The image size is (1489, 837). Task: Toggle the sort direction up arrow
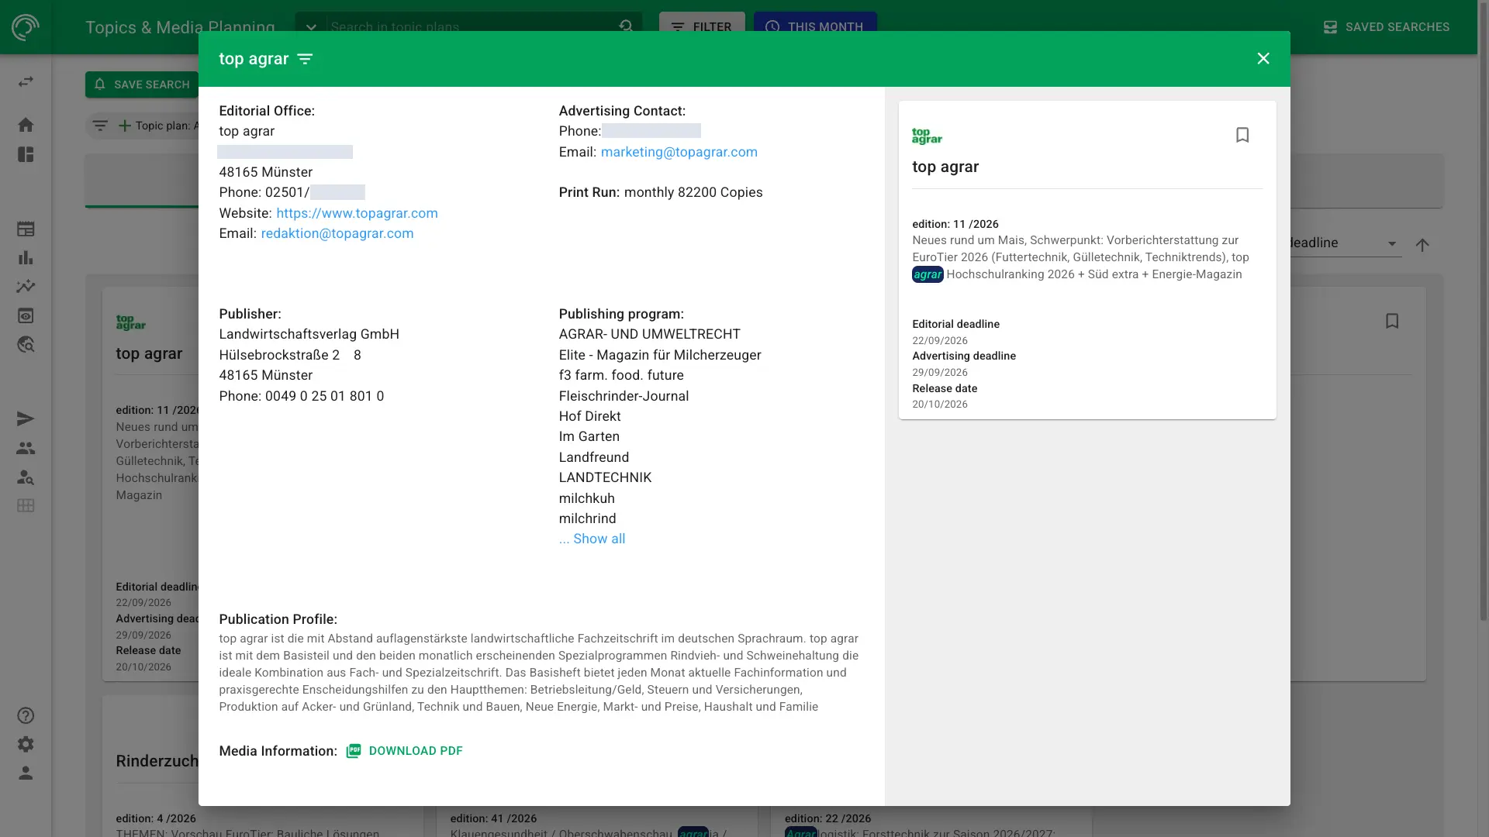[1422, 245]
